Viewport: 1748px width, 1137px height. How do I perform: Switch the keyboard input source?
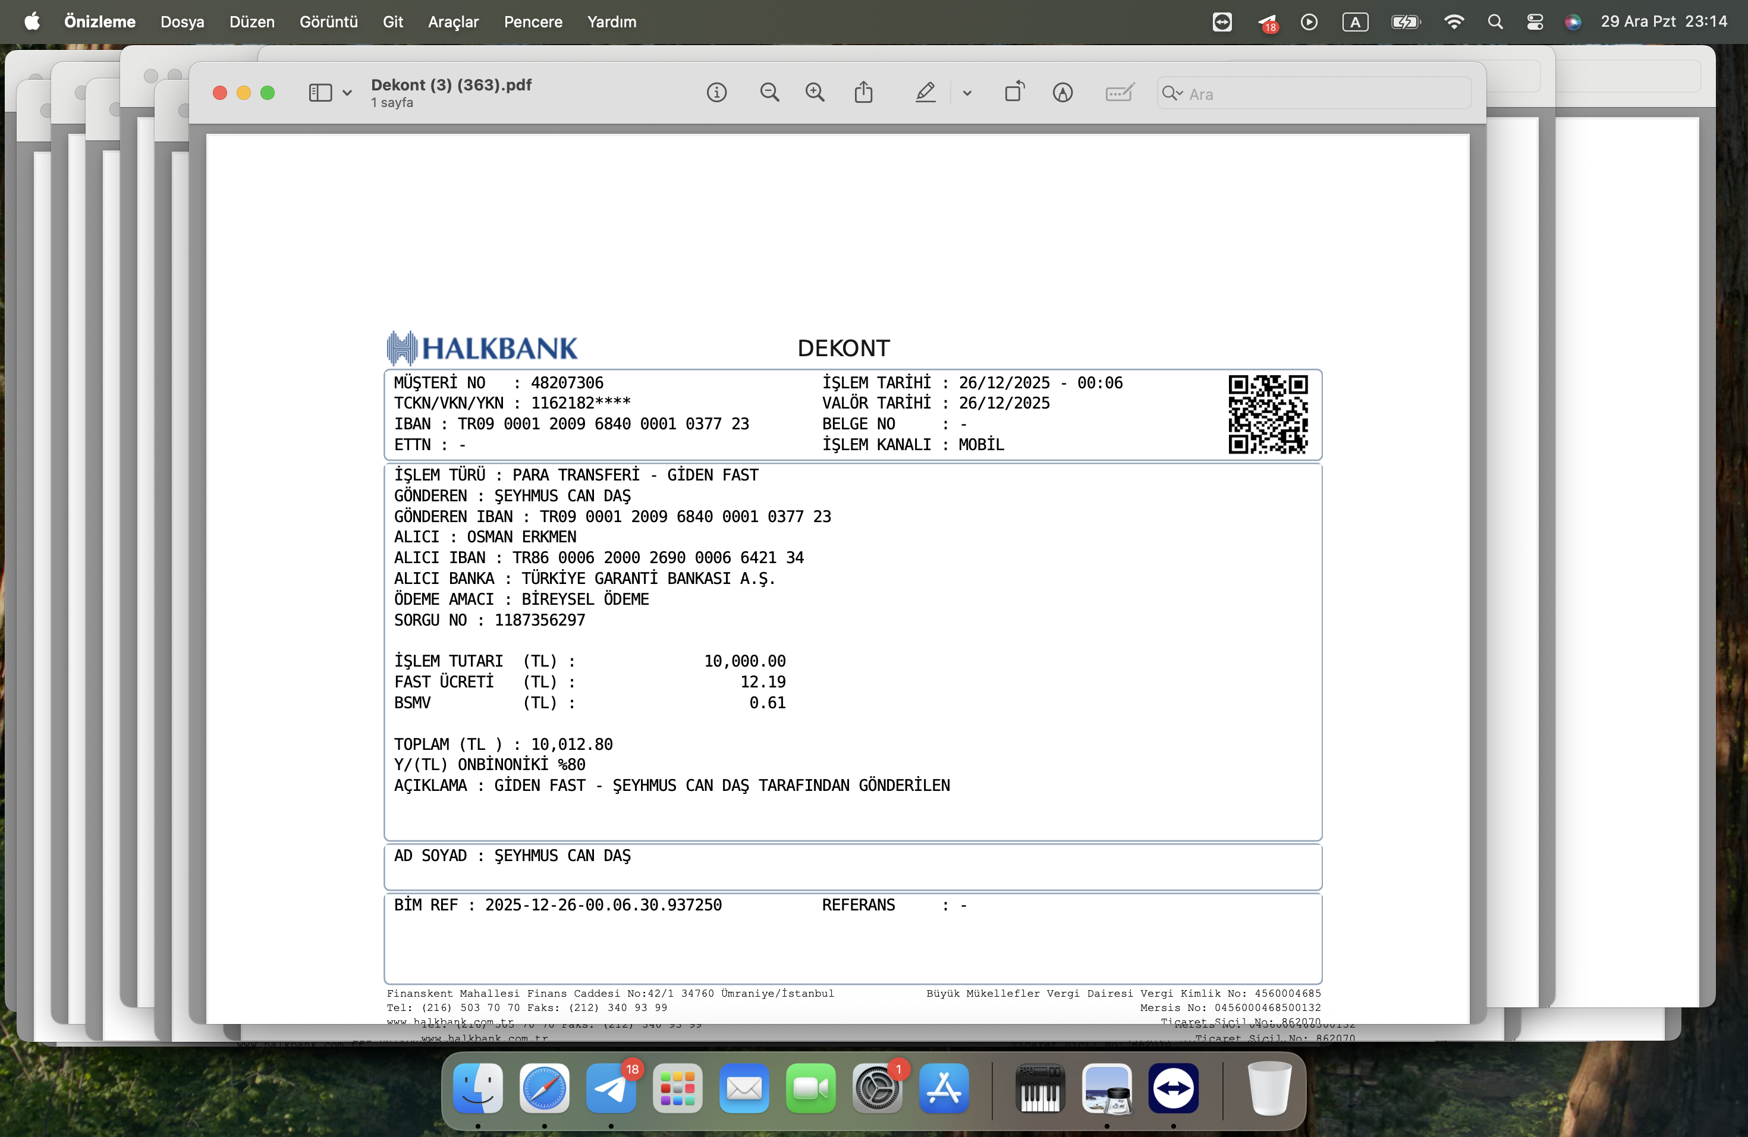pyautogui.click(x=1355, y=22)
